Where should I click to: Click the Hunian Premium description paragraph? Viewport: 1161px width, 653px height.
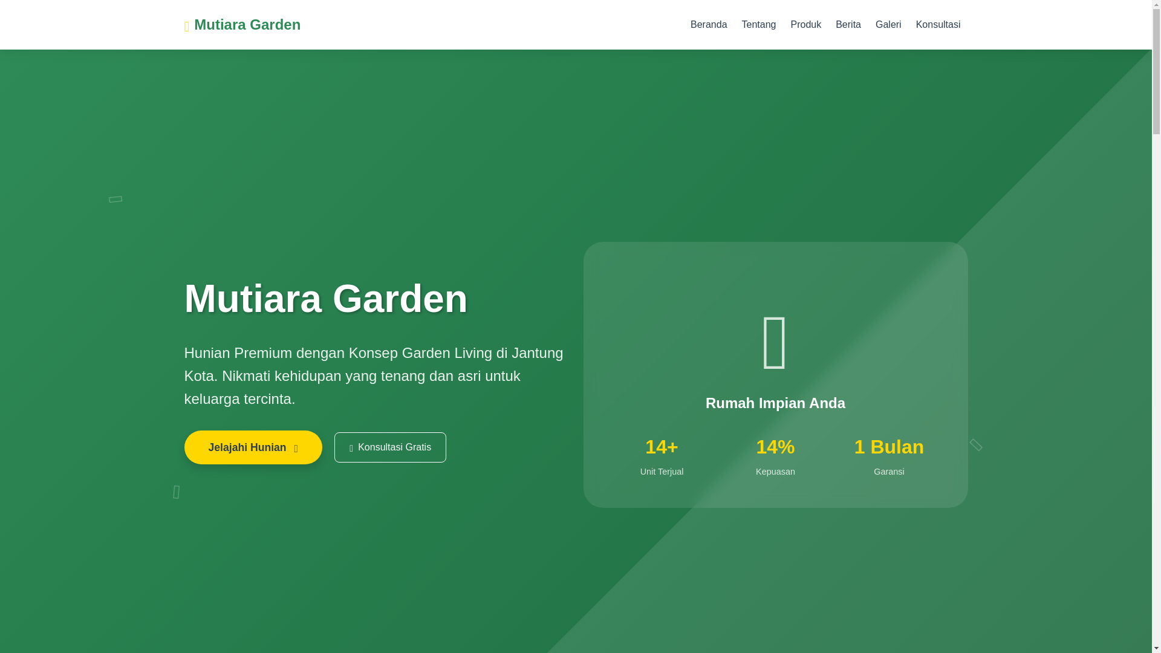375,375
